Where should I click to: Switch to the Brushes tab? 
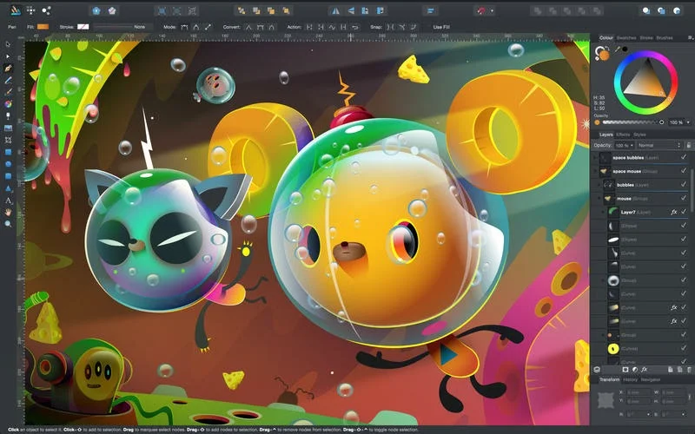(665, 38)
